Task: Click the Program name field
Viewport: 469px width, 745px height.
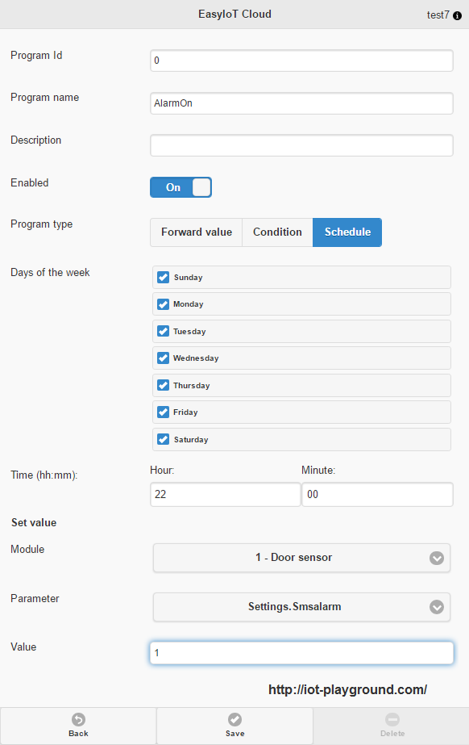Action: pos(301,103)
